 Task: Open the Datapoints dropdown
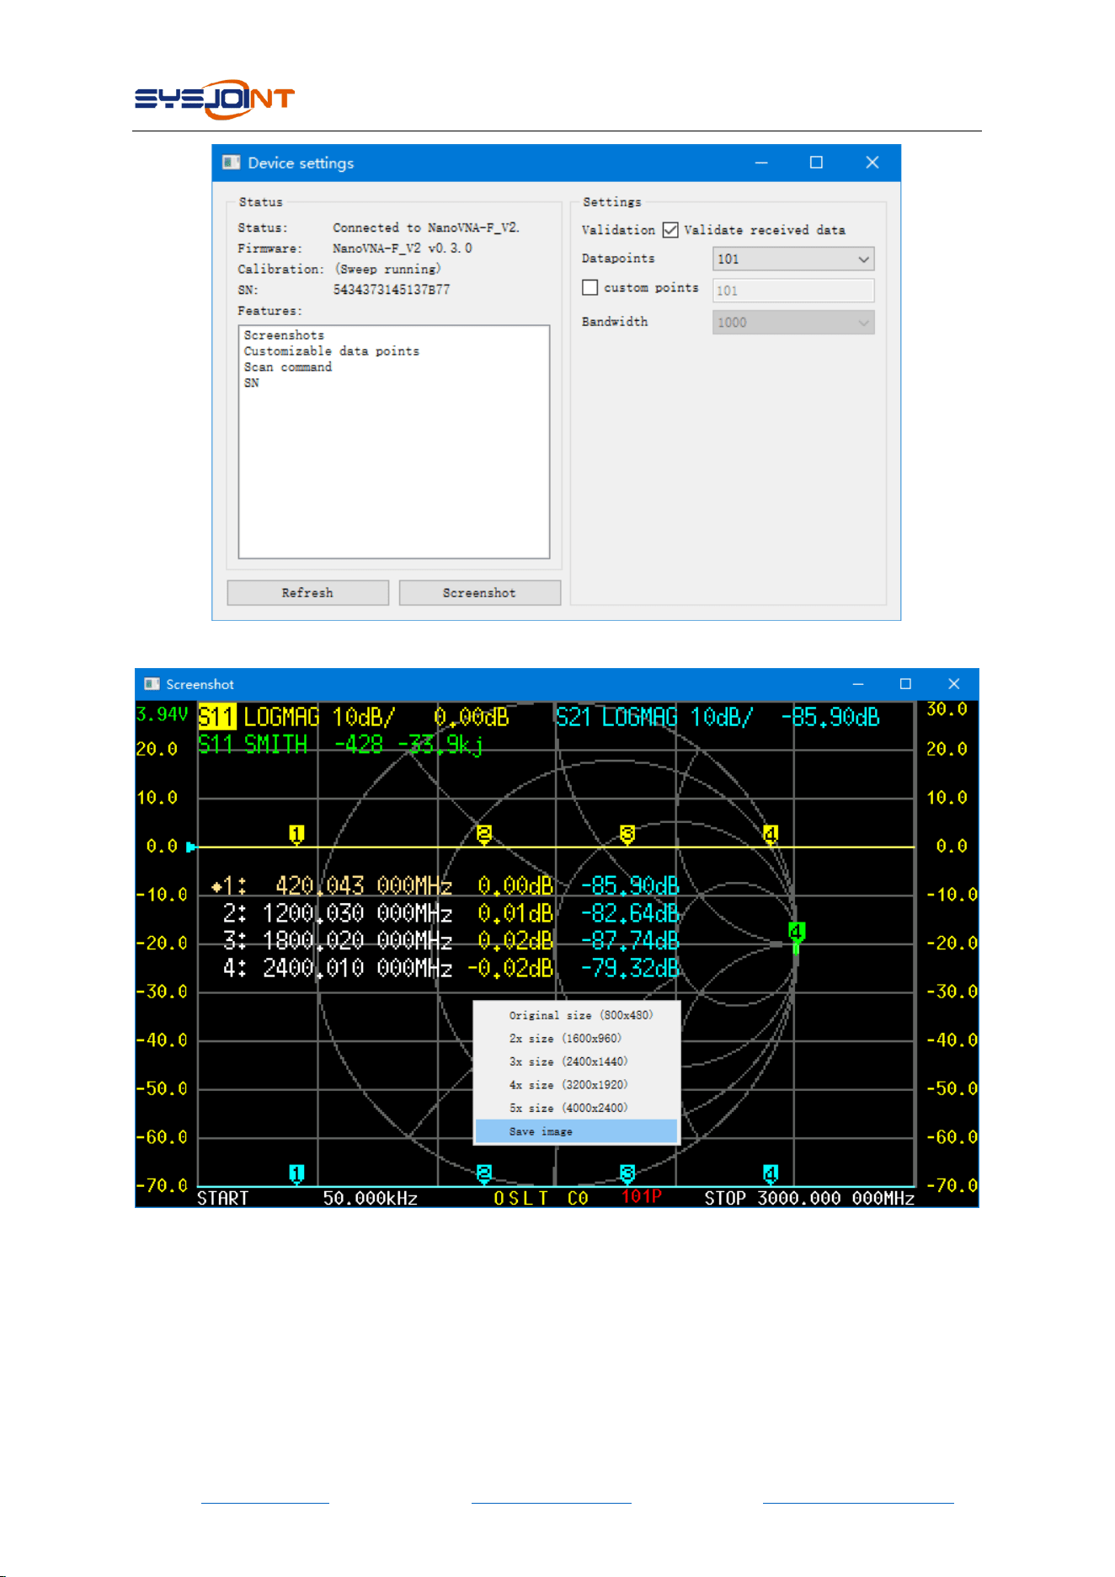793,259
